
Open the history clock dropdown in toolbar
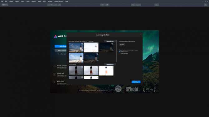click(139, 5)
